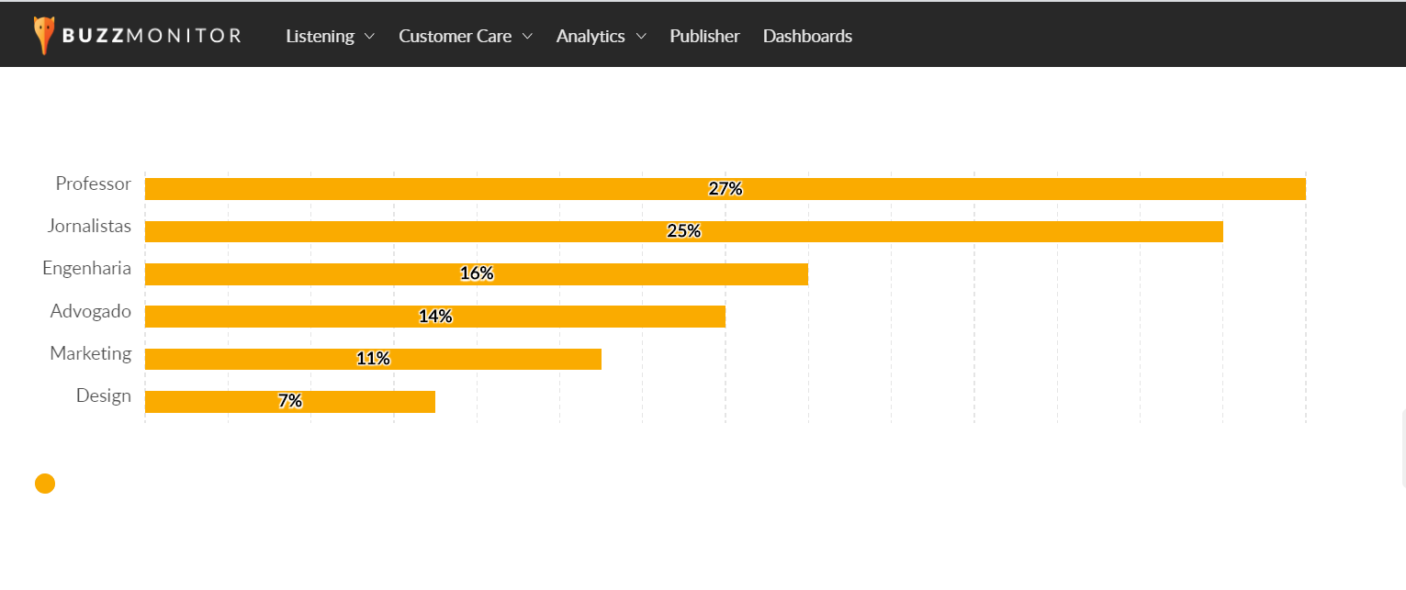Select the Jornalistas 25% bar
This screenshot has width=1406, height=590.
click(683, 231)
